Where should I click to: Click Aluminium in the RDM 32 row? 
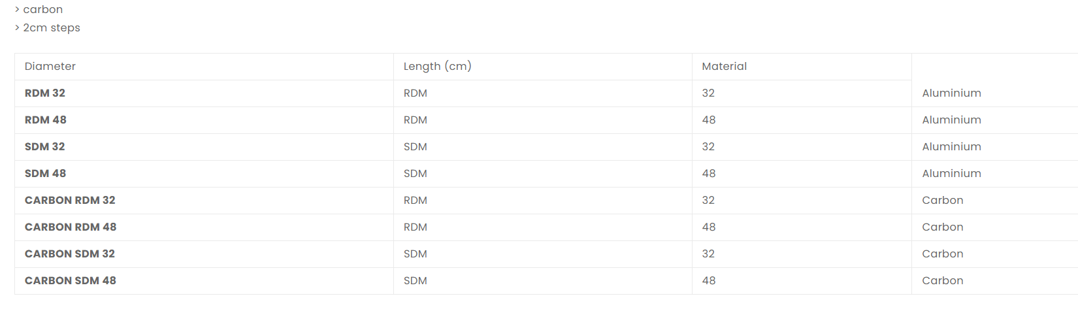(951, 93)
